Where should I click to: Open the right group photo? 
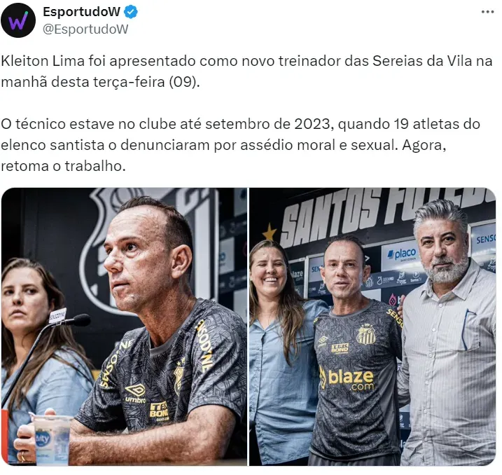point(372,326)
